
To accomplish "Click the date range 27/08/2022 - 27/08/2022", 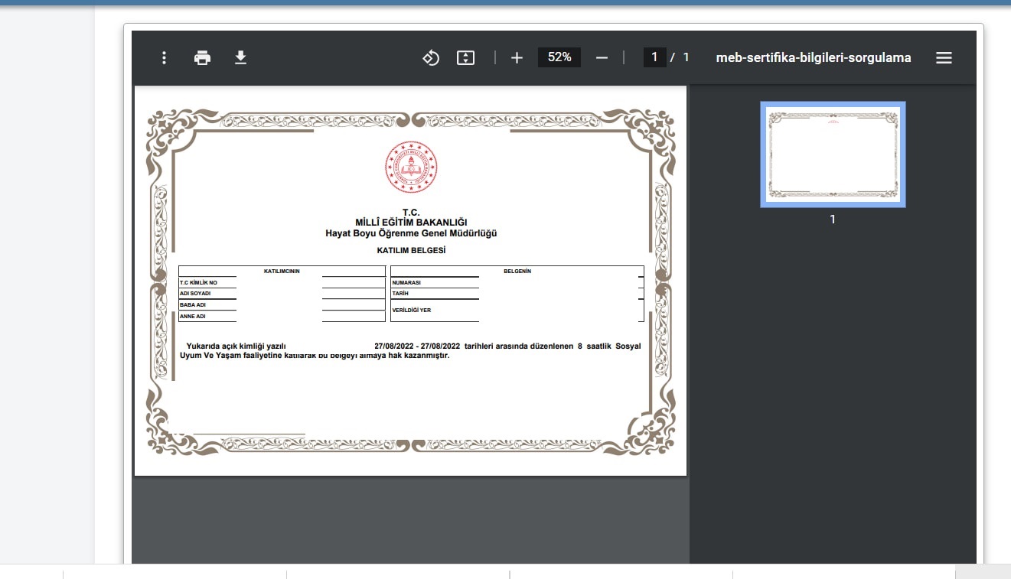I will pos(417,346).
